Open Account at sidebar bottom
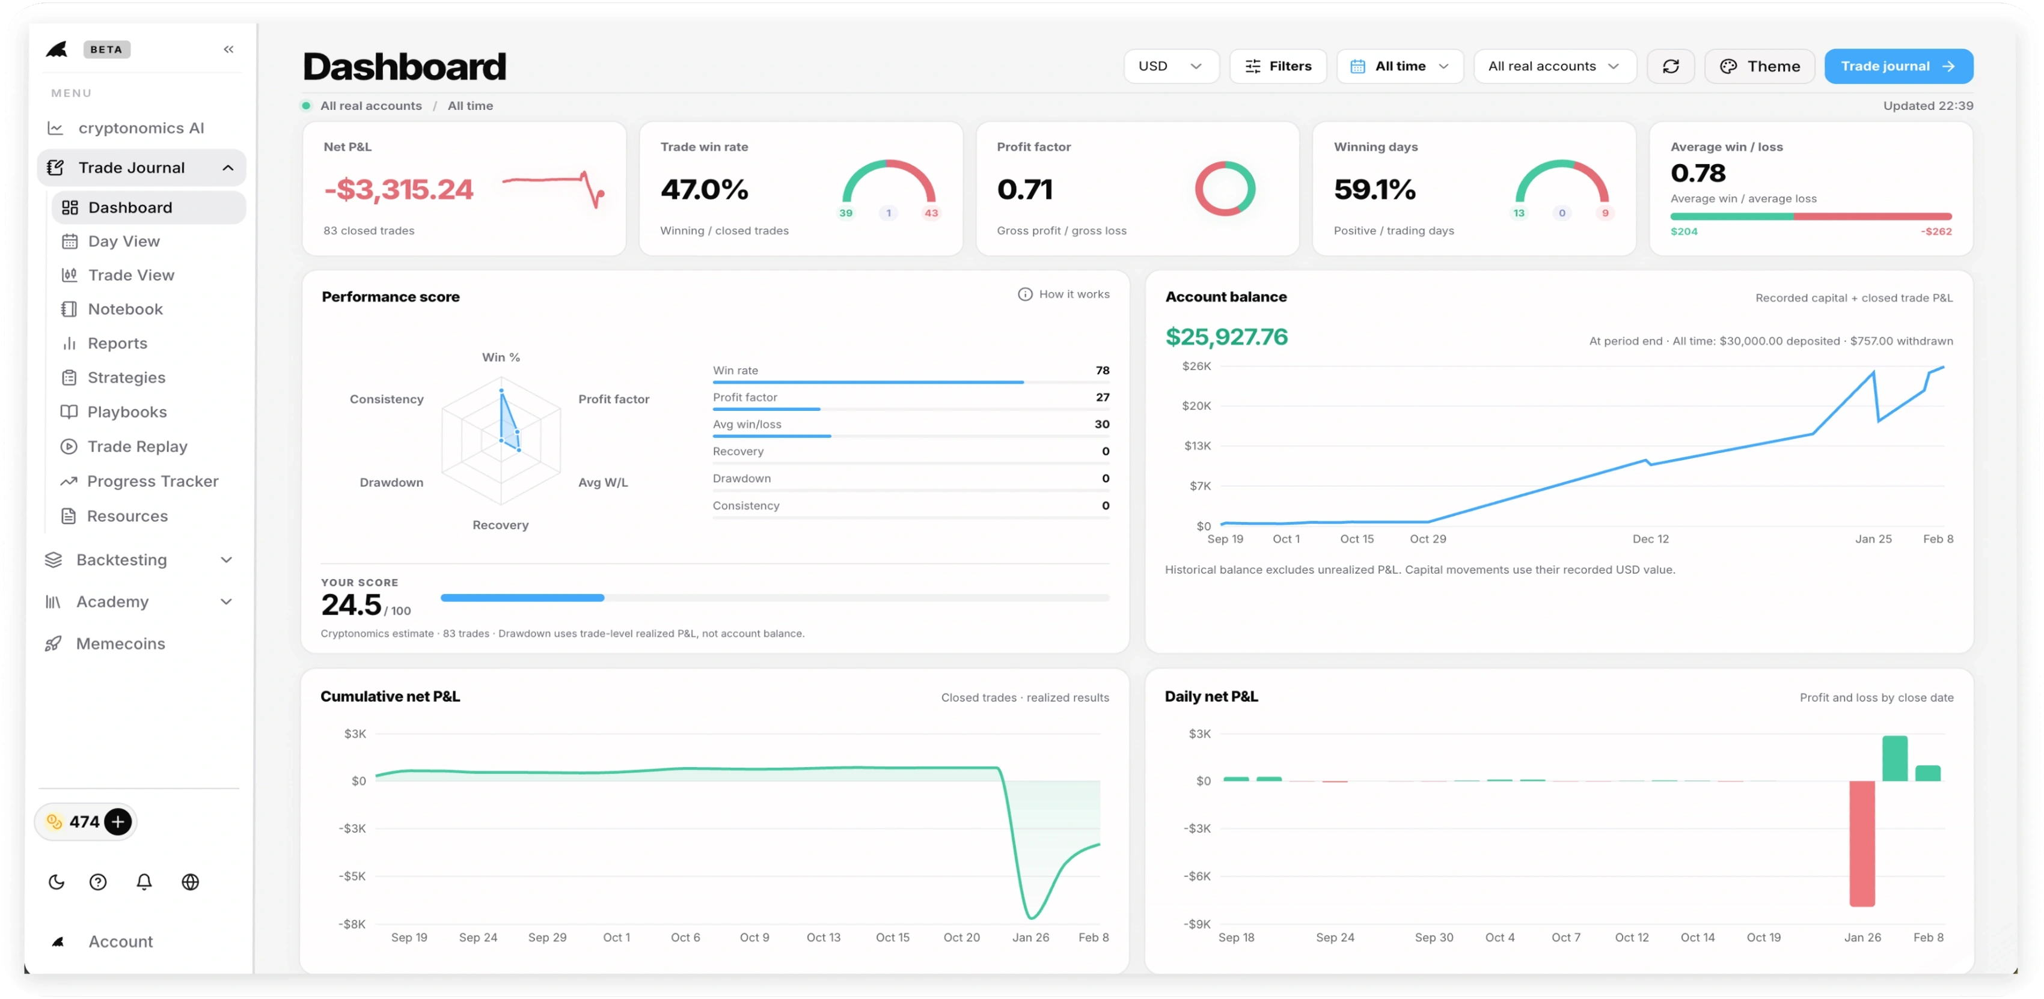The width and height of the screenshot is (2044, 999). (121, 941)
